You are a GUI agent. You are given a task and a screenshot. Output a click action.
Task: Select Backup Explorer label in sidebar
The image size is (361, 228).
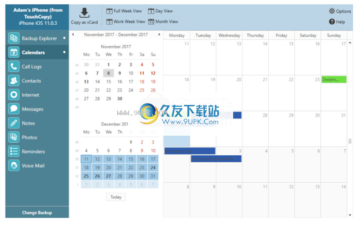tap(39, 38)
